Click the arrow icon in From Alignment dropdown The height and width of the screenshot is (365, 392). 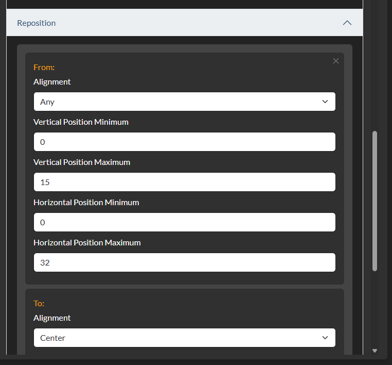pos(325,102)
